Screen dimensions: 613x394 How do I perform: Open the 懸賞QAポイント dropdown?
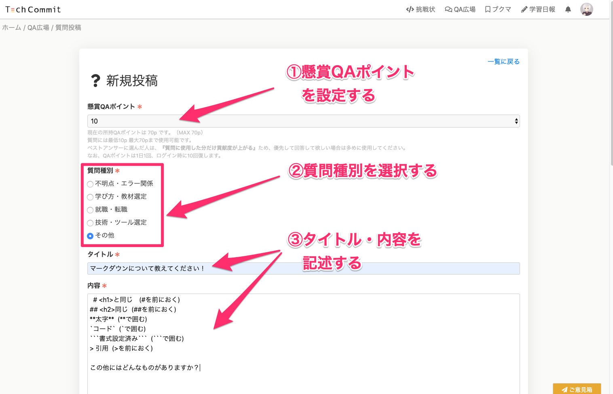click(303, 121)
